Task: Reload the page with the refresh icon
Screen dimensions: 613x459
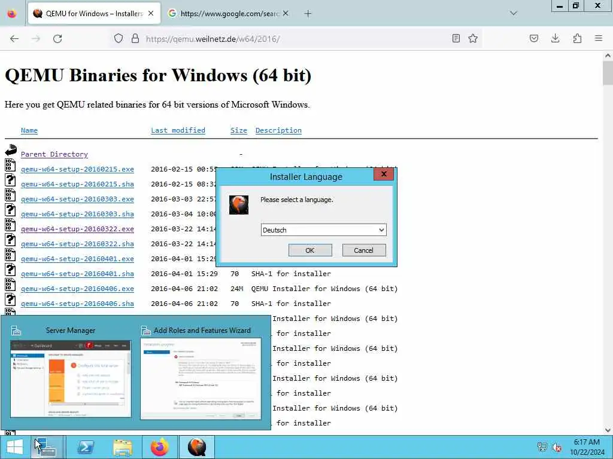Action: click(57, 39)
